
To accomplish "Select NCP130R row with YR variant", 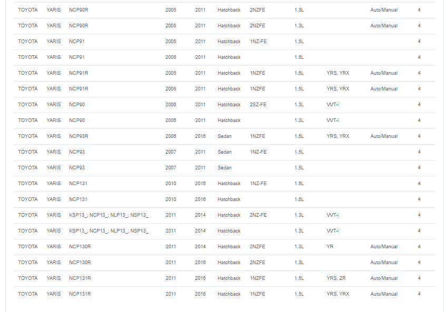I will 224,247.
